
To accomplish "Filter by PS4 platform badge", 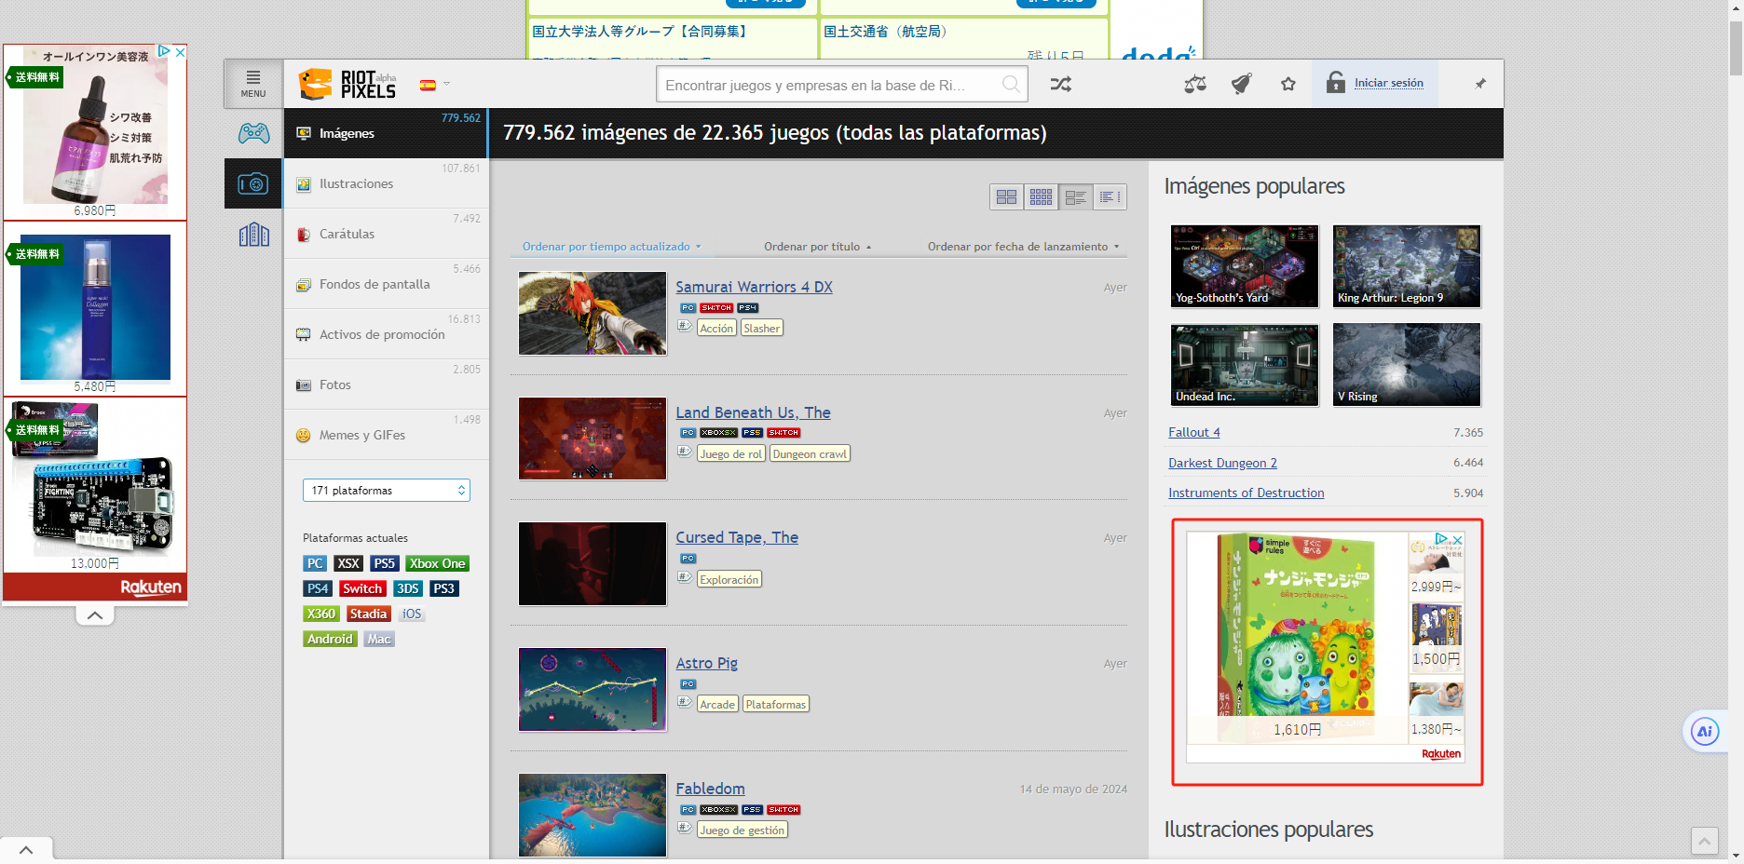I will (x=318, y=588).
